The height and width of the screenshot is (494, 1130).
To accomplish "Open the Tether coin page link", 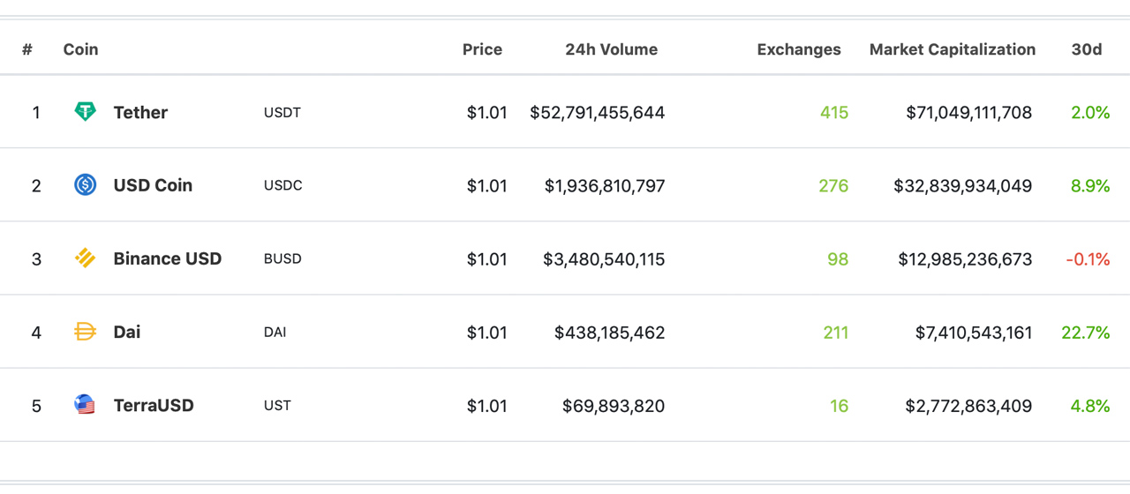I will coord(140,112).
